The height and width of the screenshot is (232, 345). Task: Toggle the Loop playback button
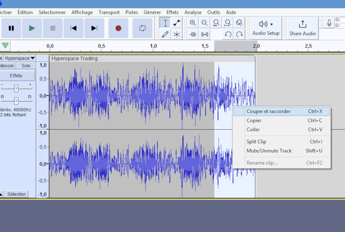pyautogui.click(x=142, y=28)
